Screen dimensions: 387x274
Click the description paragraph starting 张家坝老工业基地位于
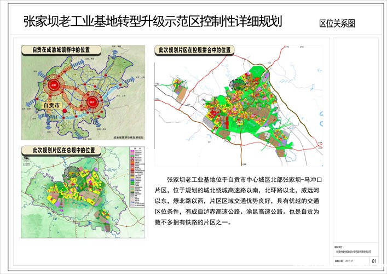[241, 201]
